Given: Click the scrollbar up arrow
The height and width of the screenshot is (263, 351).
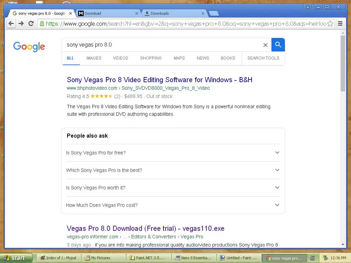Looking at the screenshot, I should point(343,33).
